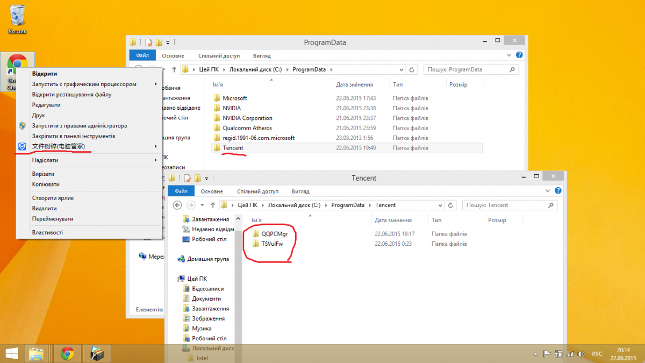Choose Властивості from the context menu
Viewport: 645px width, 363px height.
(x=47, y=232)
